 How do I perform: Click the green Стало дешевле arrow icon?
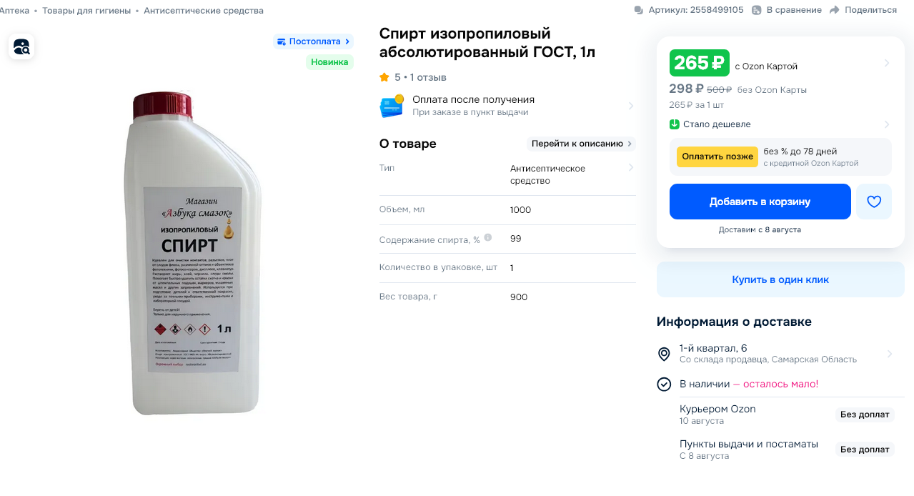click(674, 124)
